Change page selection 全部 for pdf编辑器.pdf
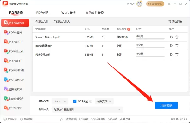The height and width of the screenshot is (123, 190). coord(119,46)
